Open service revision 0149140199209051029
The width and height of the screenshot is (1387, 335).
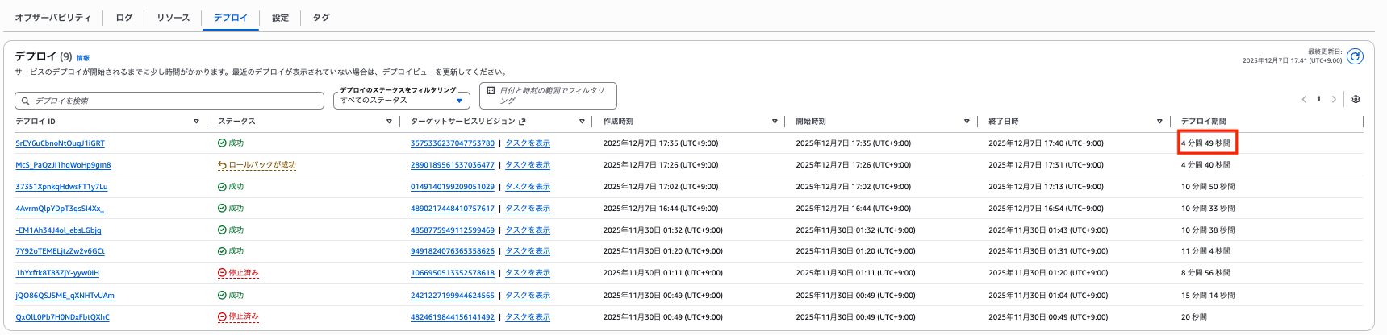pos(453,187)
